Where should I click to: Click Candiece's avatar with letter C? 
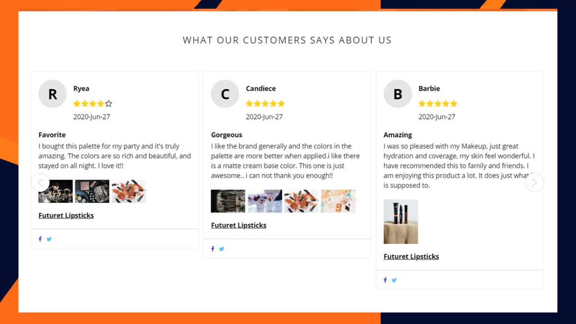[x=225, y=94]
